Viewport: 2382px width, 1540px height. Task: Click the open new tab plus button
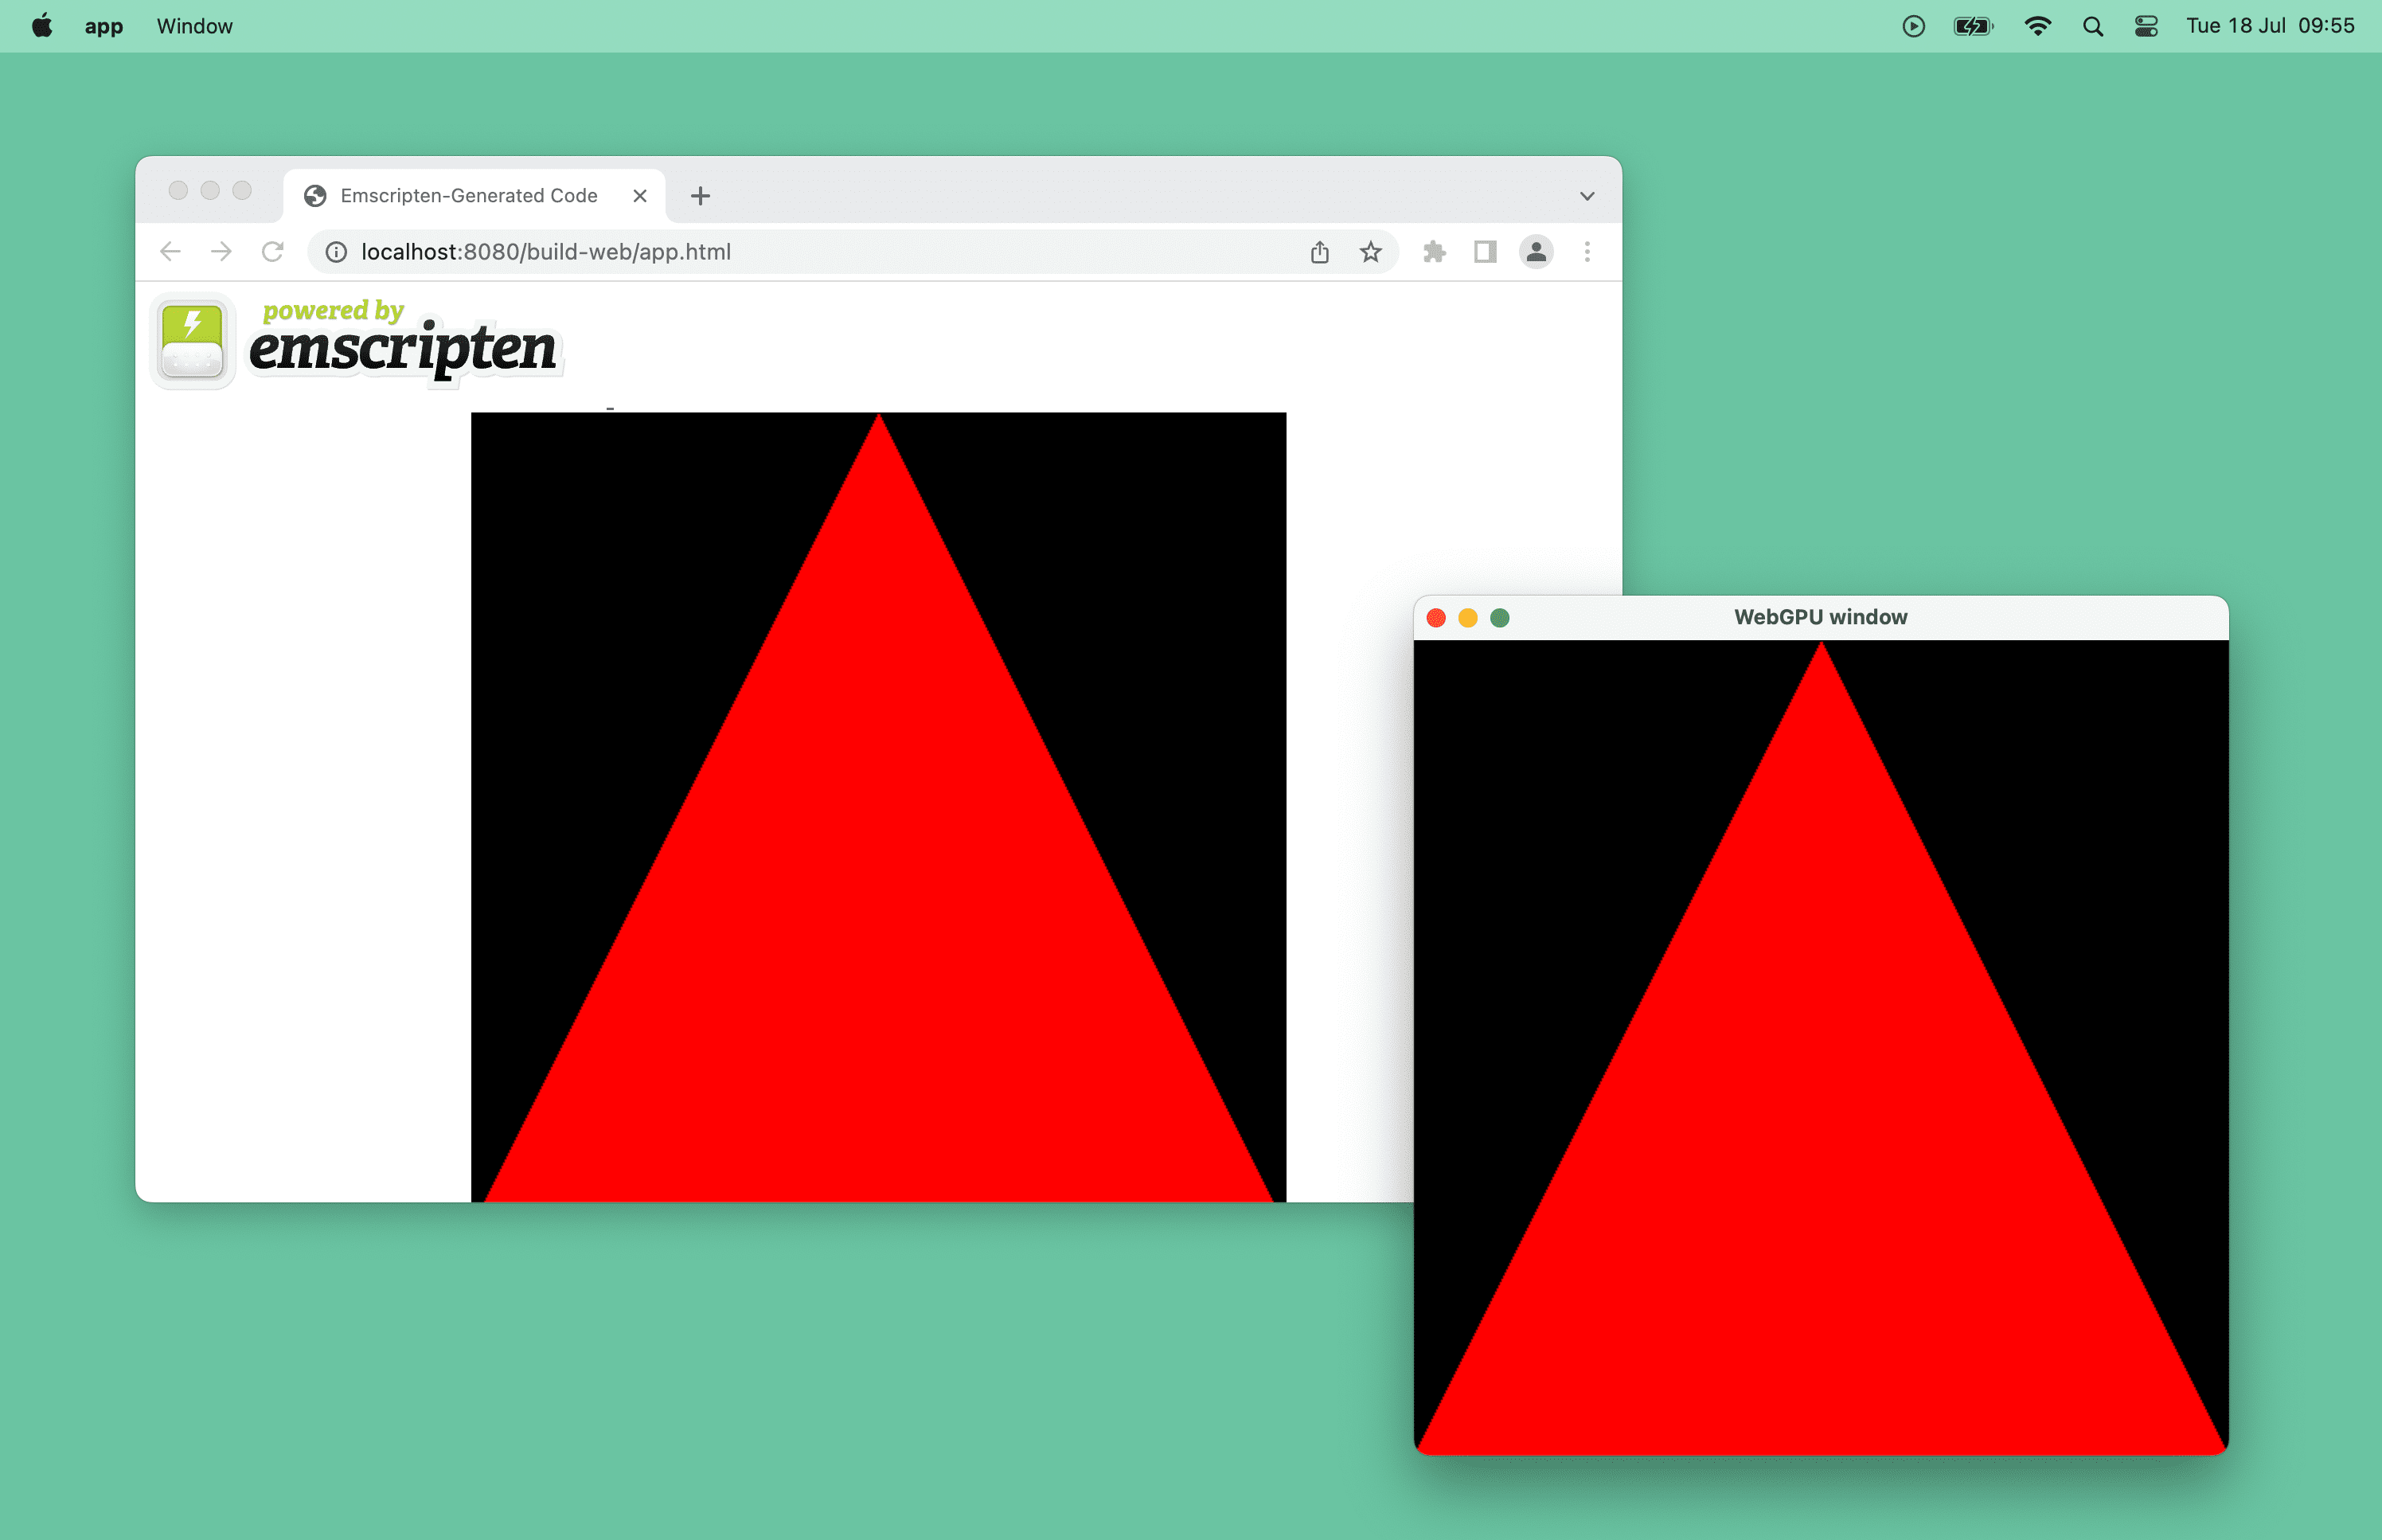tap(701, 194)
